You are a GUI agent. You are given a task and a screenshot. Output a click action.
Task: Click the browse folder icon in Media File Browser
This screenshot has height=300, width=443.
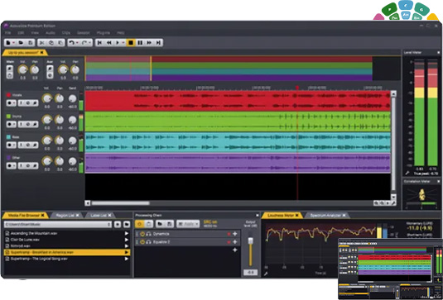[127, 225]
